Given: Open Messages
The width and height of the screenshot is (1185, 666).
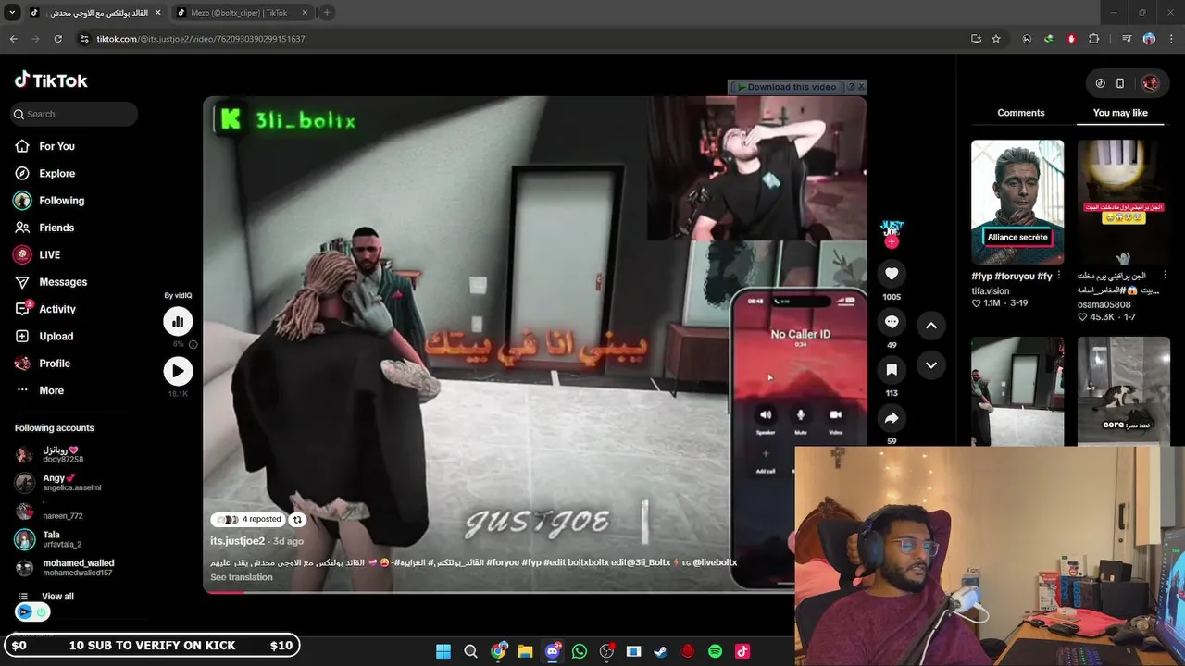Looking at the screenshot, I should click(50, 282).
